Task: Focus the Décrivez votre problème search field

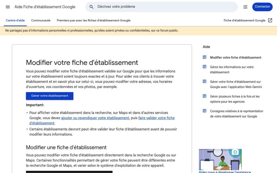Action: point(161,7)
